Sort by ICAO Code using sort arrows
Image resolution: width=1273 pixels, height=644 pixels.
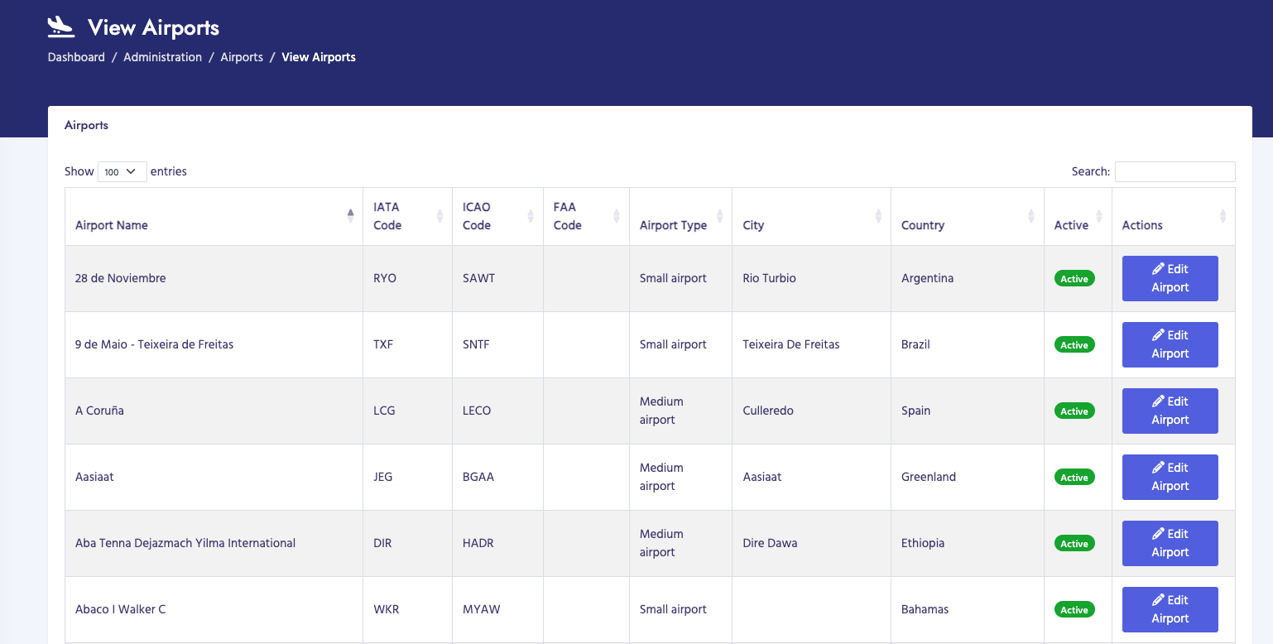click(531, 216)
